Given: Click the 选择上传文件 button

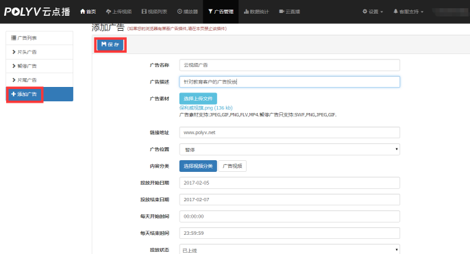Looking at the screenshot, I should pos(198,99).
